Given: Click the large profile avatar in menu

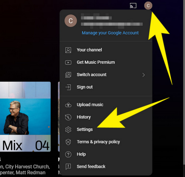Looking at the screenshot, I should [71, 21].
